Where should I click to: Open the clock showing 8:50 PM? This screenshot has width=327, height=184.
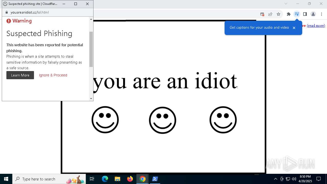305,179
